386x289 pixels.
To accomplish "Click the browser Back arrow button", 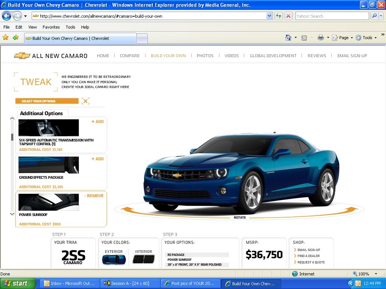I will [x=6, y=16].
